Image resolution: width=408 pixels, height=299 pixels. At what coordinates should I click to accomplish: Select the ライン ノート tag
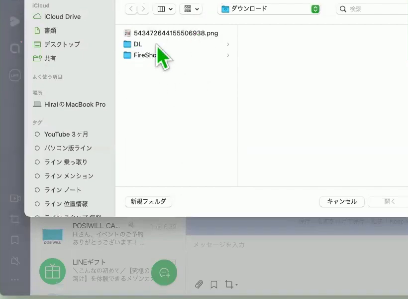click(x=58, y=190)
